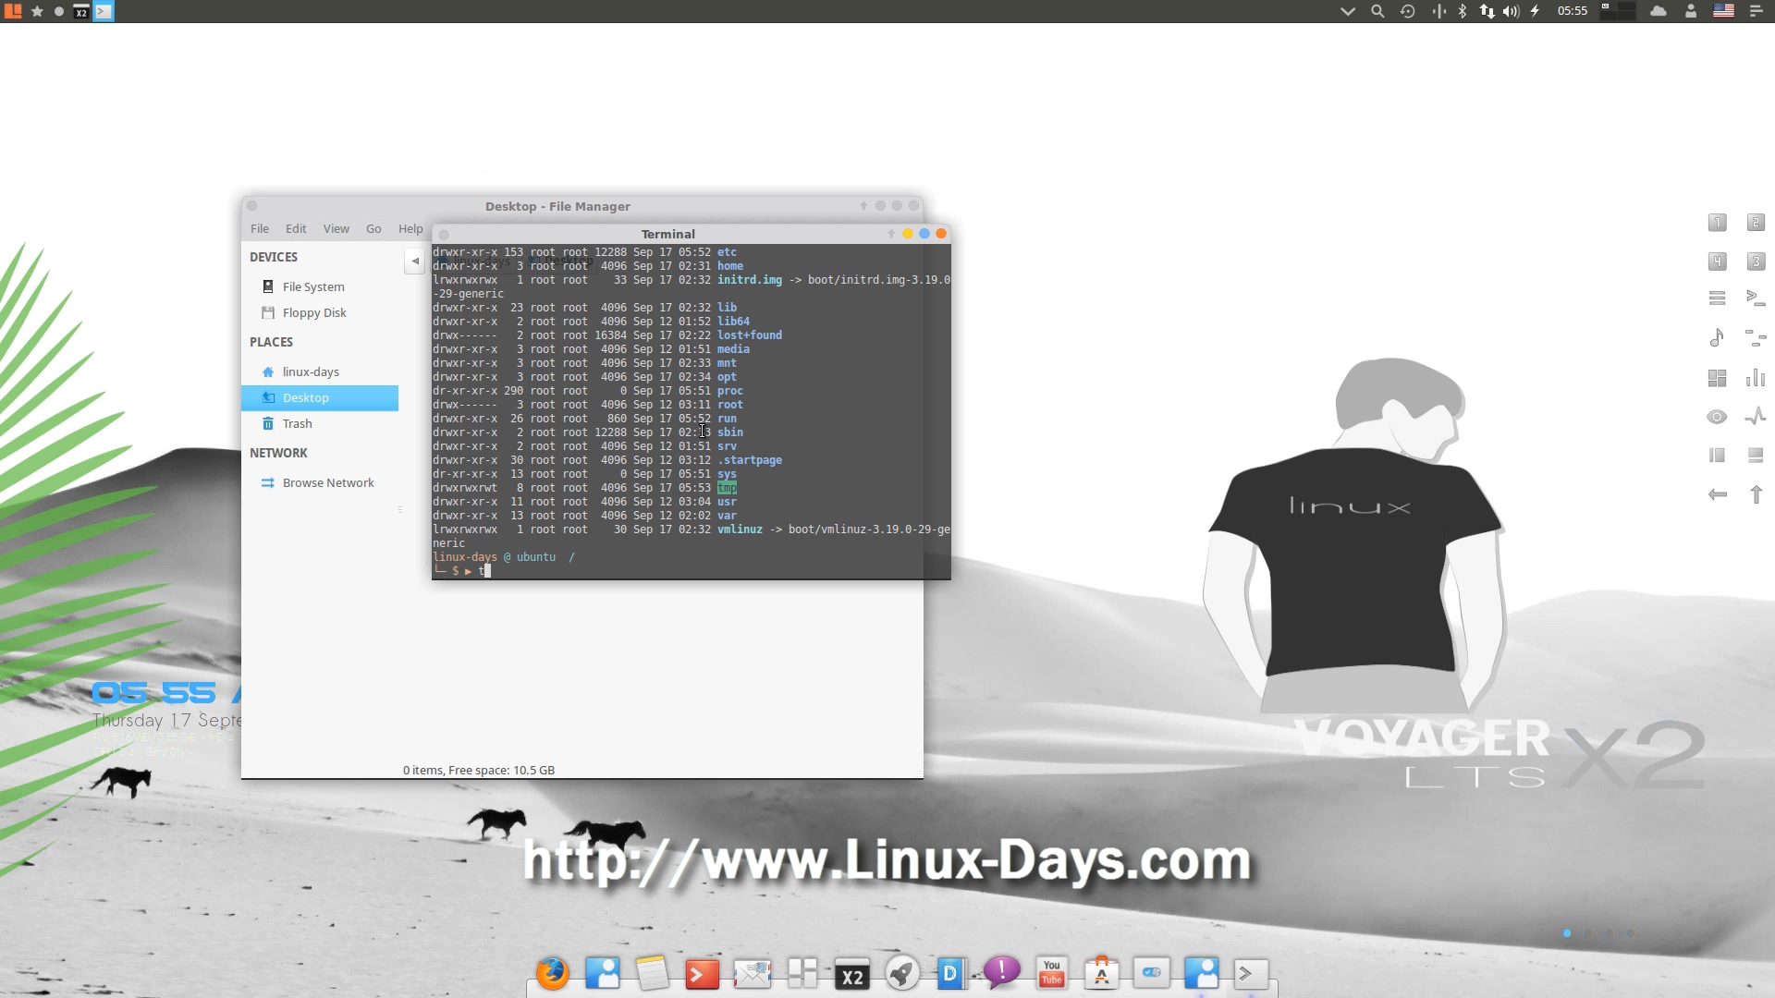Screen dimensions: 1775x998
Task: Click the star favorites icon in top-left panel
Action: 37,11
